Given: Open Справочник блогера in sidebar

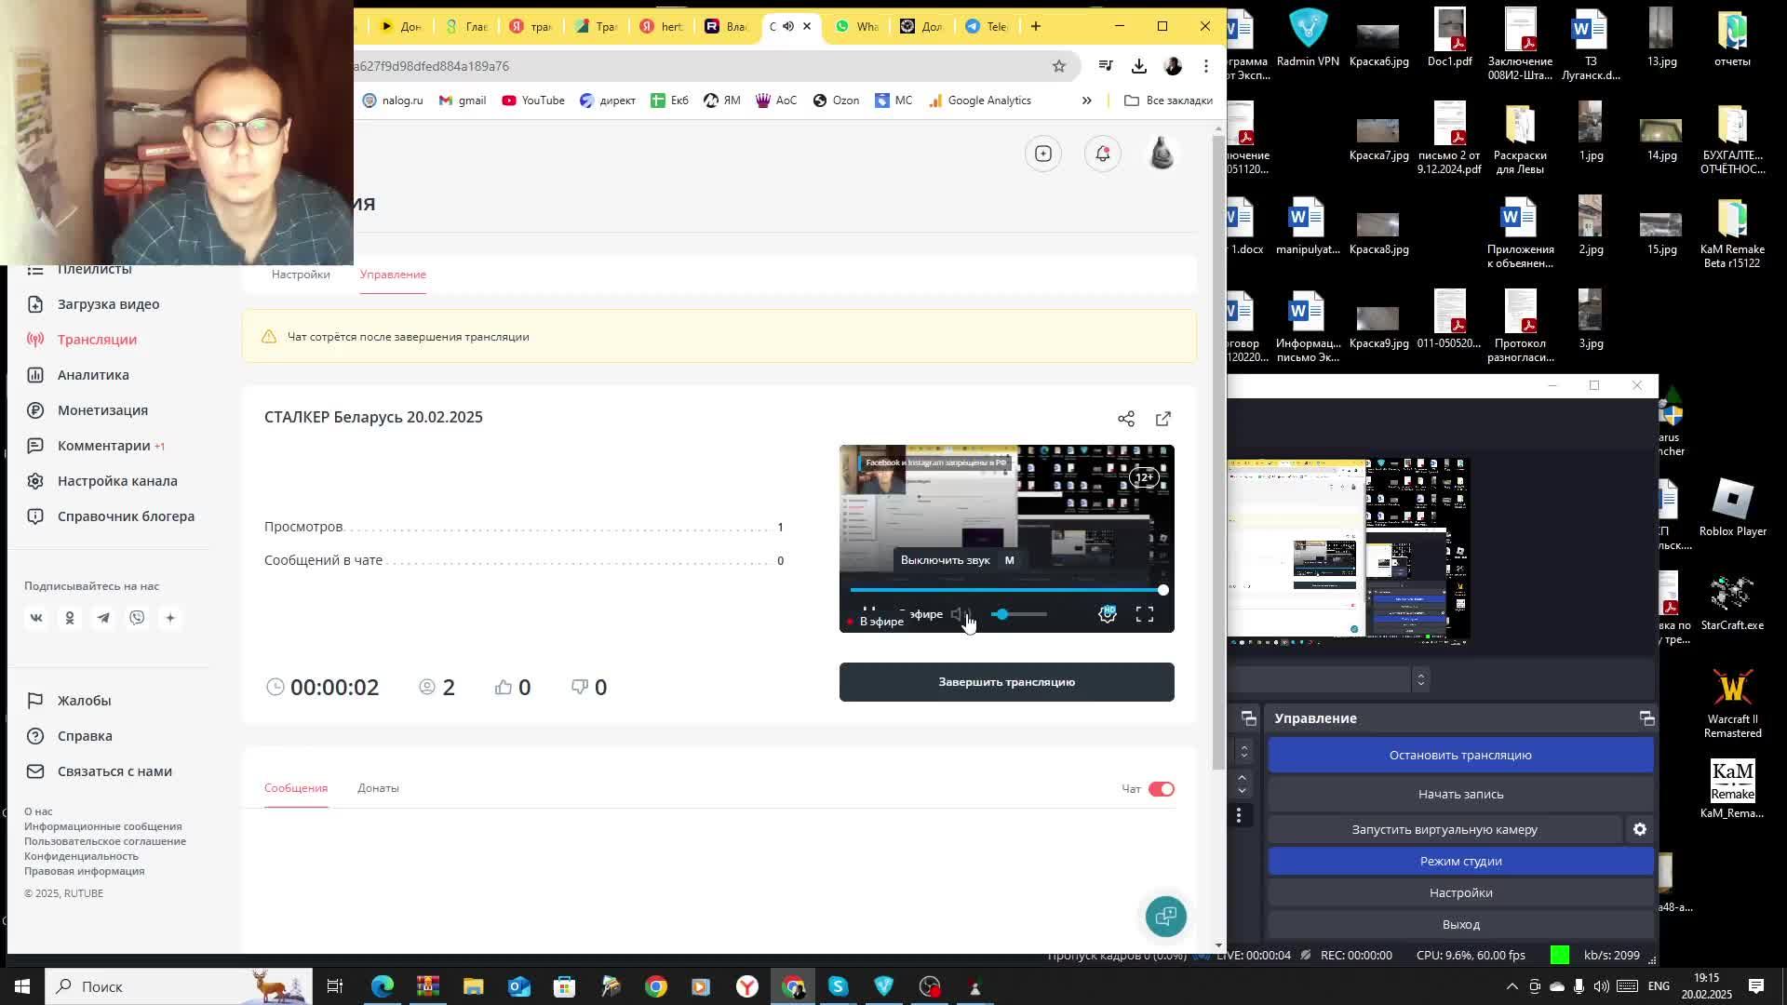Looking at the screenshot, I should point(126,516).
